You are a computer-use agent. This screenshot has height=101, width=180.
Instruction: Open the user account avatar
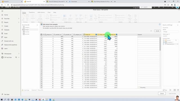177,7
